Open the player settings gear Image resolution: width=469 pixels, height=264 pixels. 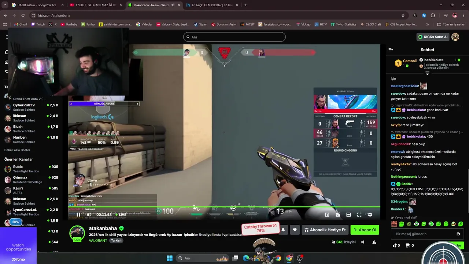click(370, 214)
